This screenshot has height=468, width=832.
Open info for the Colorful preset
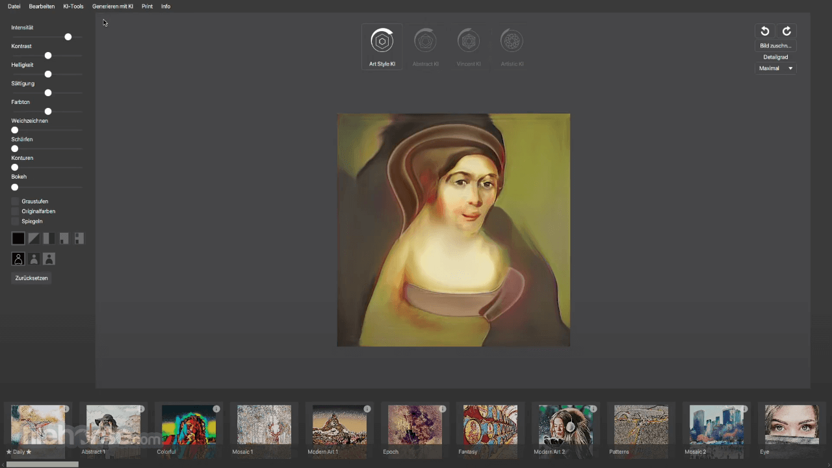pyautogui.click(x=216, y=409)
